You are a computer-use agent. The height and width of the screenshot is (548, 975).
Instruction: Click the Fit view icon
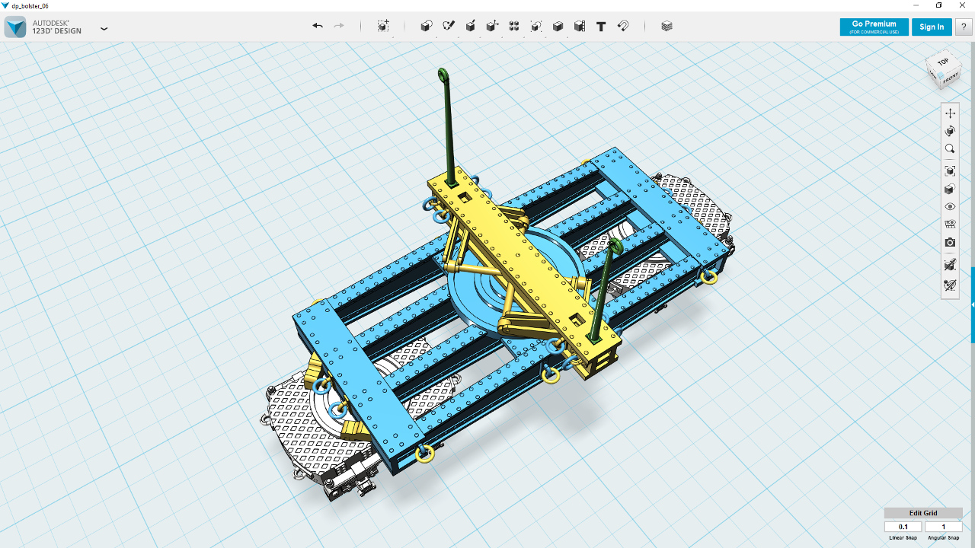click(x=950, y=171)
